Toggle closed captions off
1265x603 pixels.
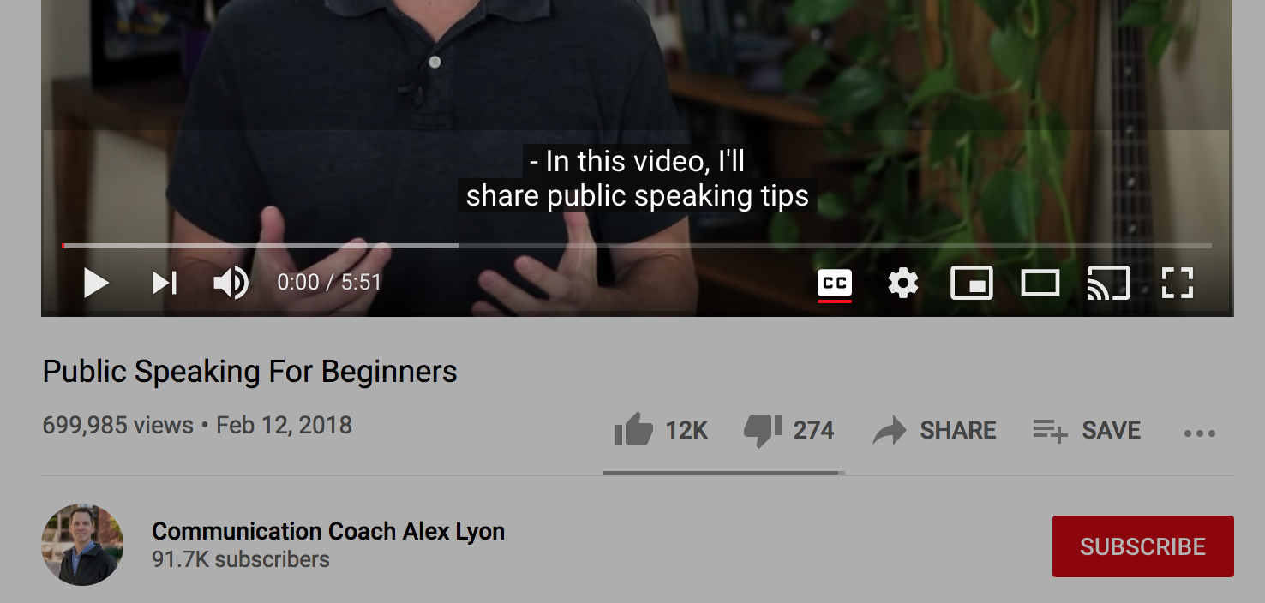[835, 283]
